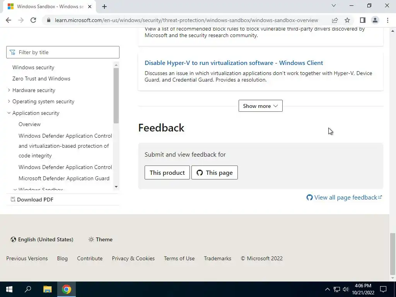Viewport: 396px width, 297px height.
Task: Open Zero Trust and Windows item
Action: point(41,79)
